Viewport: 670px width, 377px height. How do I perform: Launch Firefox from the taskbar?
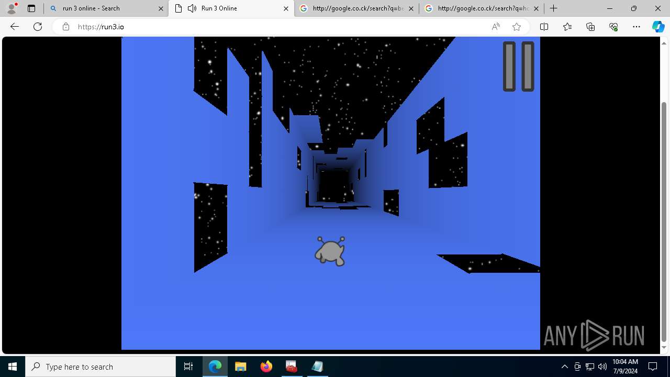[266, 367]
